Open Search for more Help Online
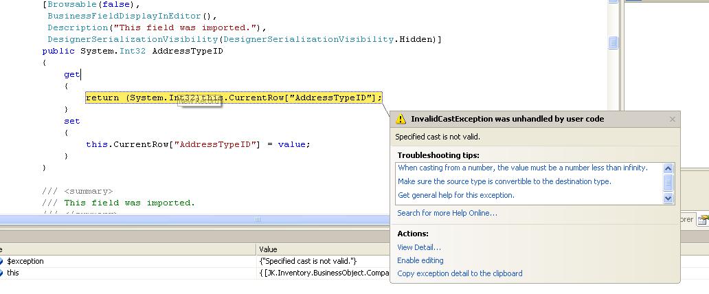 [x=447, y=213]
